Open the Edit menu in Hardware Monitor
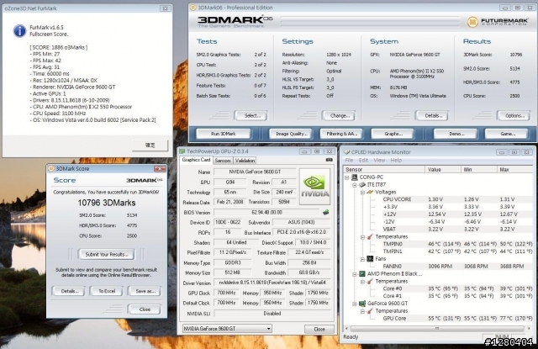Viewport: 538px width, 349px height. click(x=363, y=161)
